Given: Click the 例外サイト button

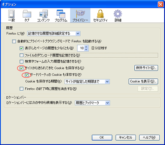Looking at the screenshot, I should coord(146,68).
